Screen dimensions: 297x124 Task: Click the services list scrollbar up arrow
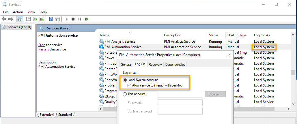(293, 34)
